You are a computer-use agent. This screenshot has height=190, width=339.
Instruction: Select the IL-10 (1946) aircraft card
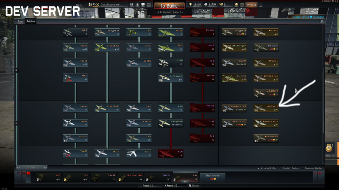pos(171,123)
